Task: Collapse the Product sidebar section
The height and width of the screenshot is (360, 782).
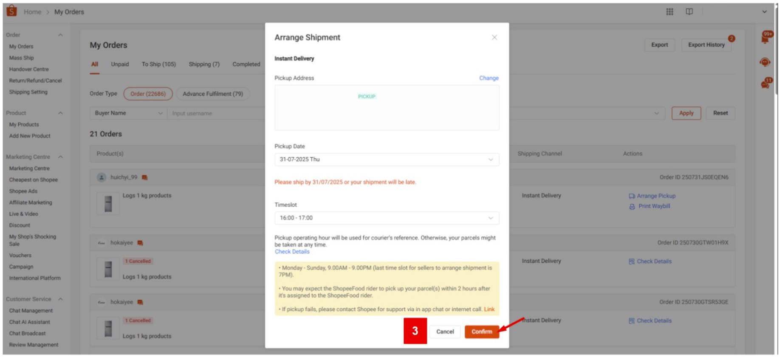Action: coord(60,113)
